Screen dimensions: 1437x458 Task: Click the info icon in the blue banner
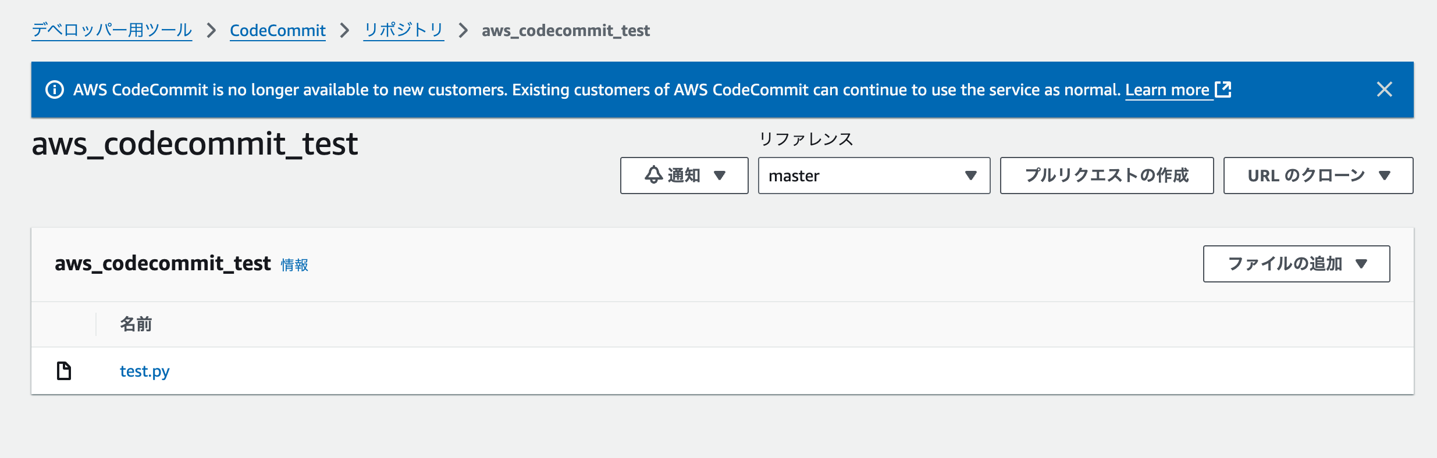(x=55, y=90)
